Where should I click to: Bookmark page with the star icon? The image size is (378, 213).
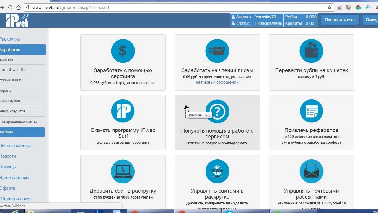coord(330,7)
